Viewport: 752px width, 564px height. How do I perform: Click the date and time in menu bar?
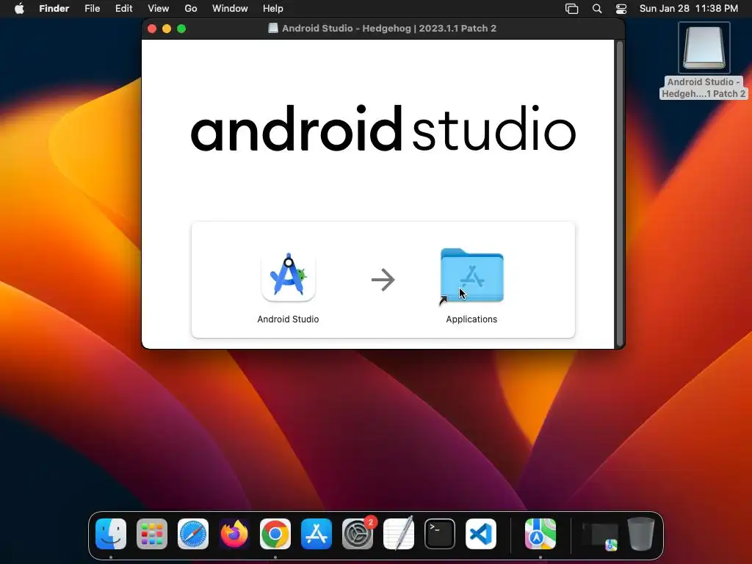point(689,9)
